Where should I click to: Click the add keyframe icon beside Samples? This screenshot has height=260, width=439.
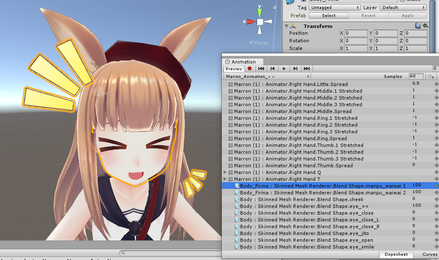click(431, 76)
